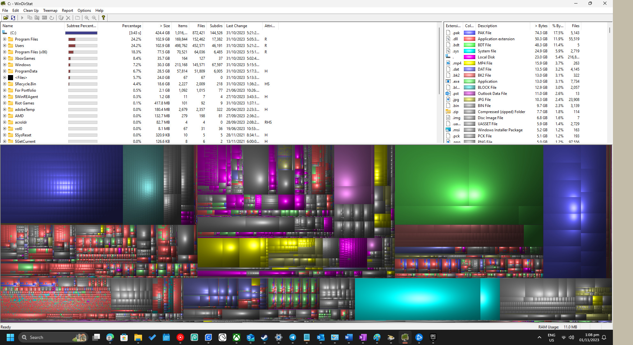633x345 pixels.
Task: Open OneNote from the taskbar
Action: coord(363,337)
